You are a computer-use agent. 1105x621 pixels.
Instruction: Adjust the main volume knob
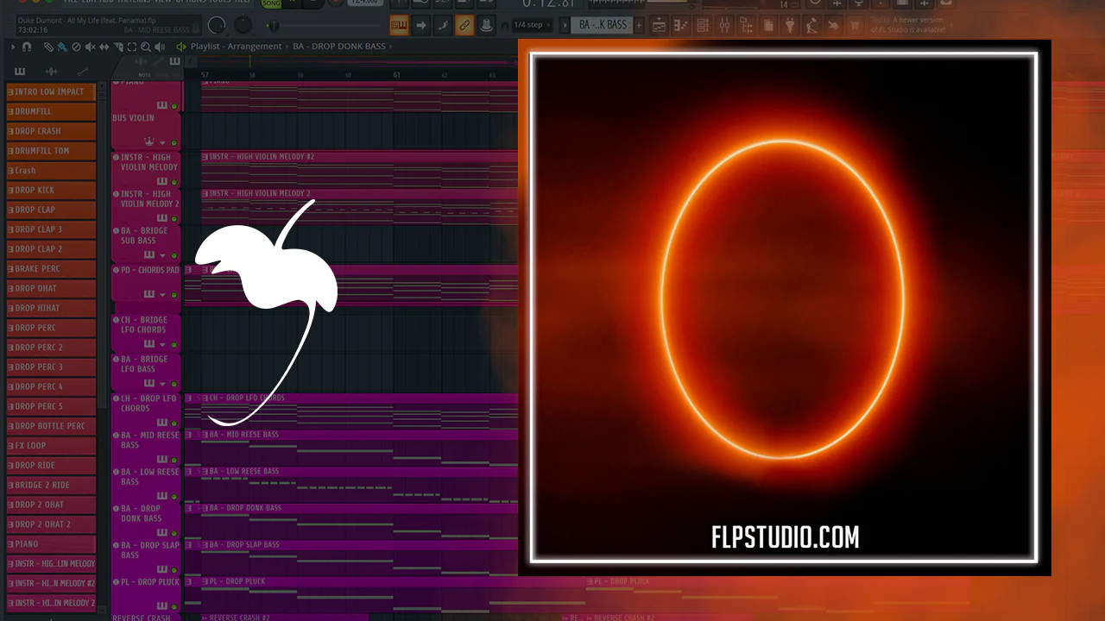[x=218, y=25]
